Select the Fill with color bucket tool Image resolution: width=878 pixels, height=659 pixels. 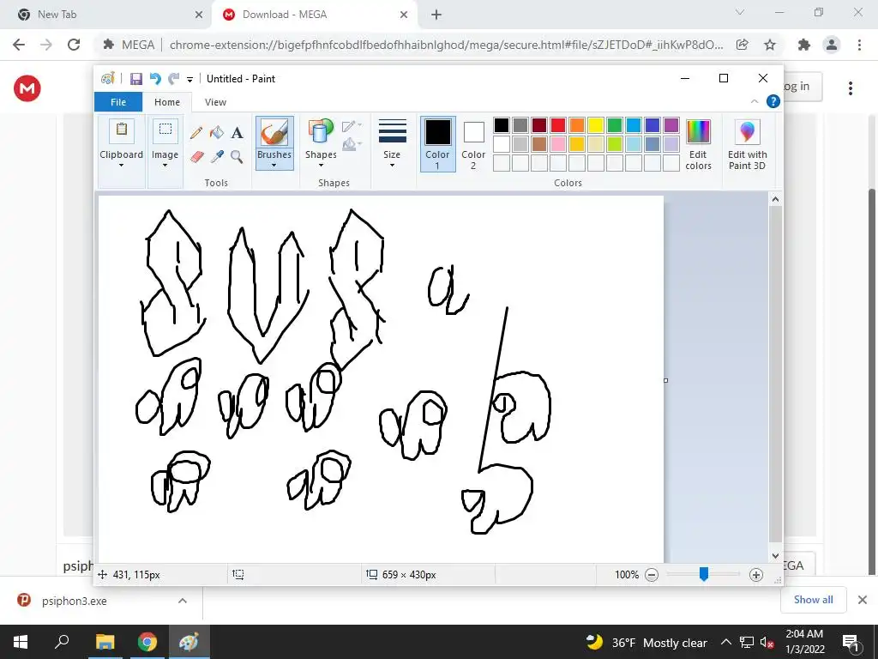coord(217,133)
